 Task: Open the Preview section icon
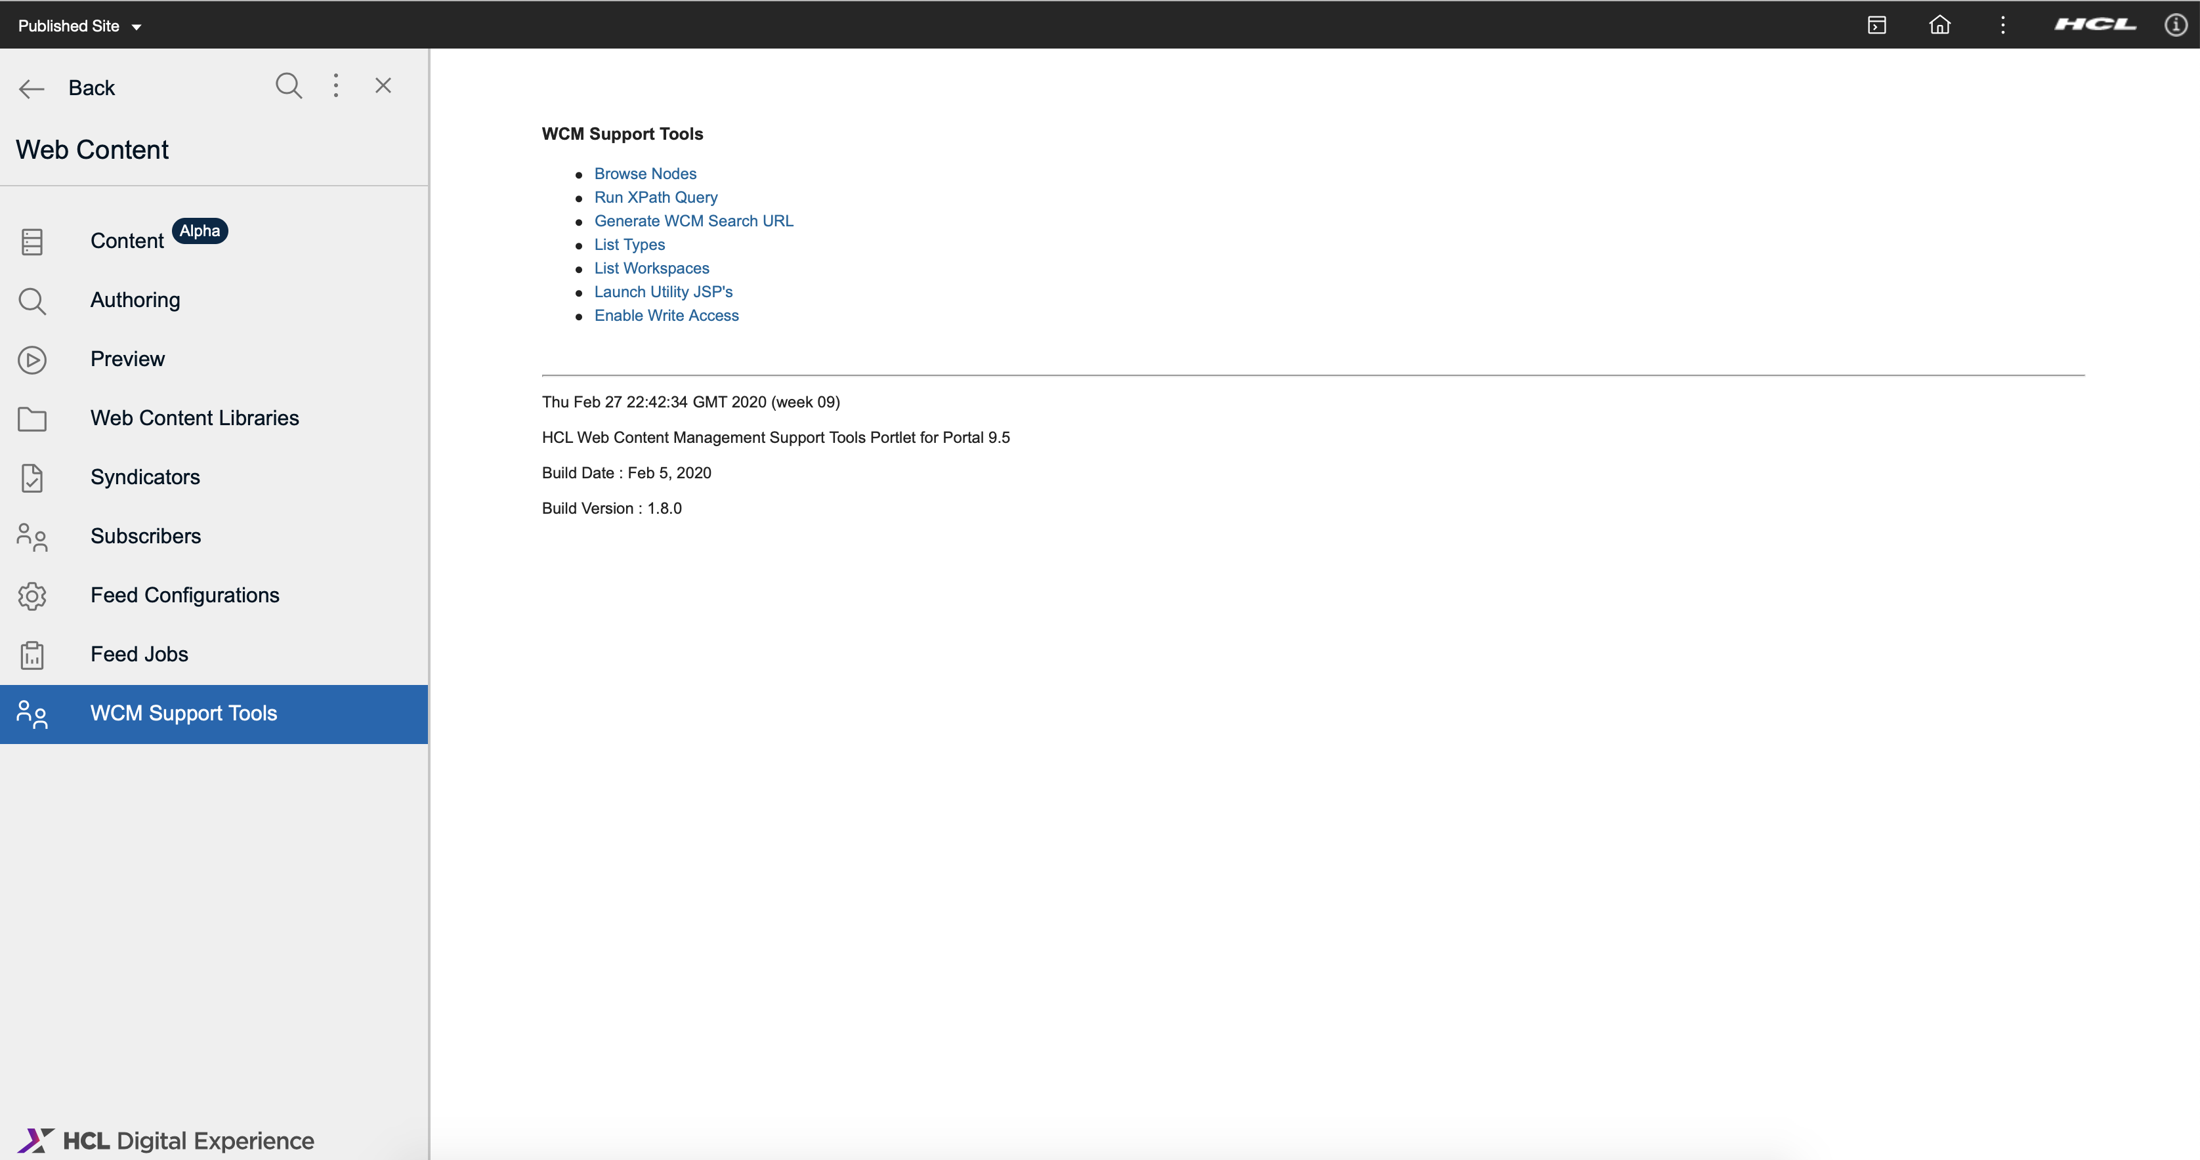click(x=32, y=360)
